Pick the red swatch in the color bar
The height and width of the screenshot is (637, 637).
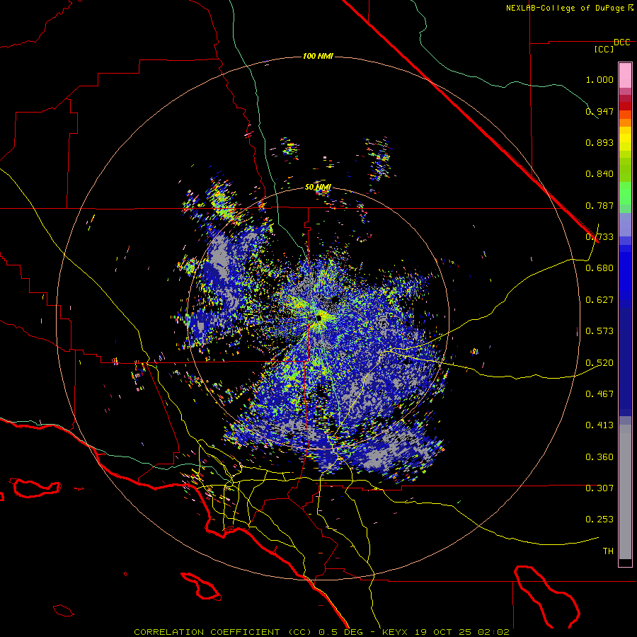coord(625,106)
